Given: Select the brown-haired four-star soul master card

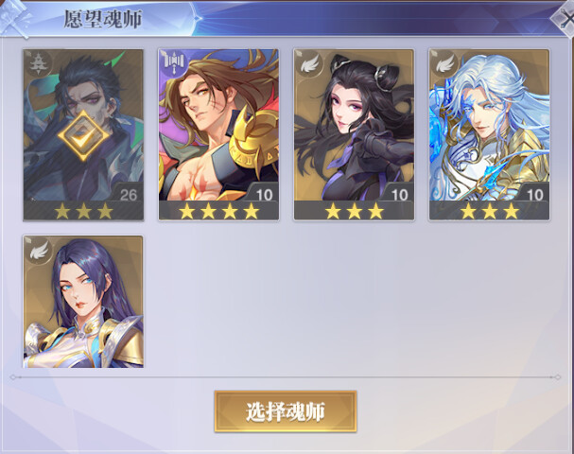Looking at the screenshot, I should [x=218, y=134].
